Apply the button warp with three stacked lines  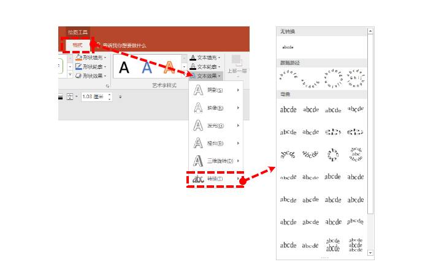[356, 155]
